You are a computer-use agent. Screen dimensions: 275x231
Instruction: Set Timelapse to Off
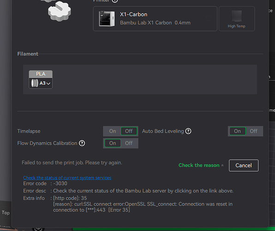coord(129,131)
